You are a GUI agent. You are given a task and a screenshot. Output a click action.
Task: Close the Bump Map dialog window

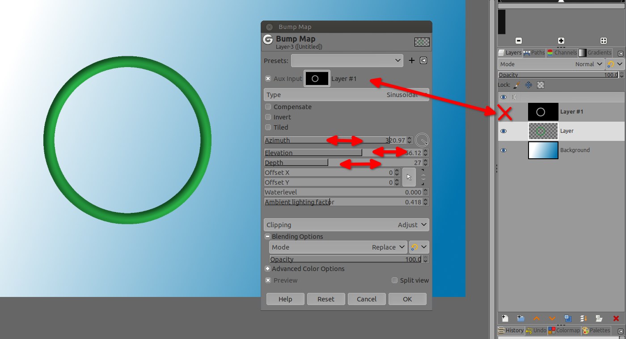(x=269, y=27)
